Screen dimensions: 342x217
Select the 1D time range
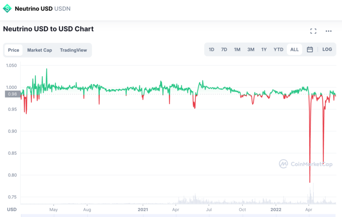[211, 49]
